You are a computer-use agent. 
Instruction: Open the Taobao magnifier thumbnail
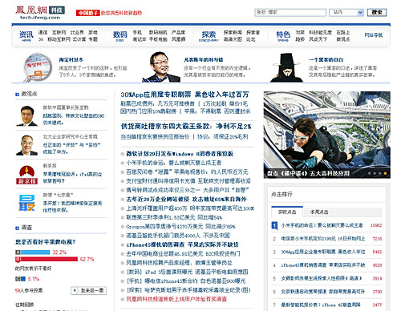(38, 67)
